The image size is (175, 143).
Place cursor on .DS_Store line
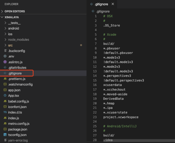[112, 25]
